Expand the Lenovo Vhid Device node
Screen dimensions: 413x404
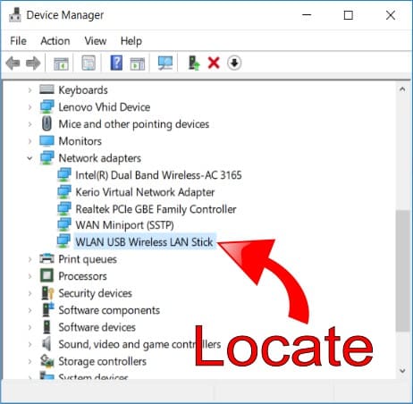(x=29, y=107)
